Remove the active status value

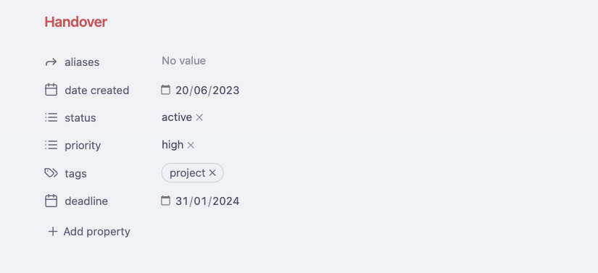click(199, 117)
